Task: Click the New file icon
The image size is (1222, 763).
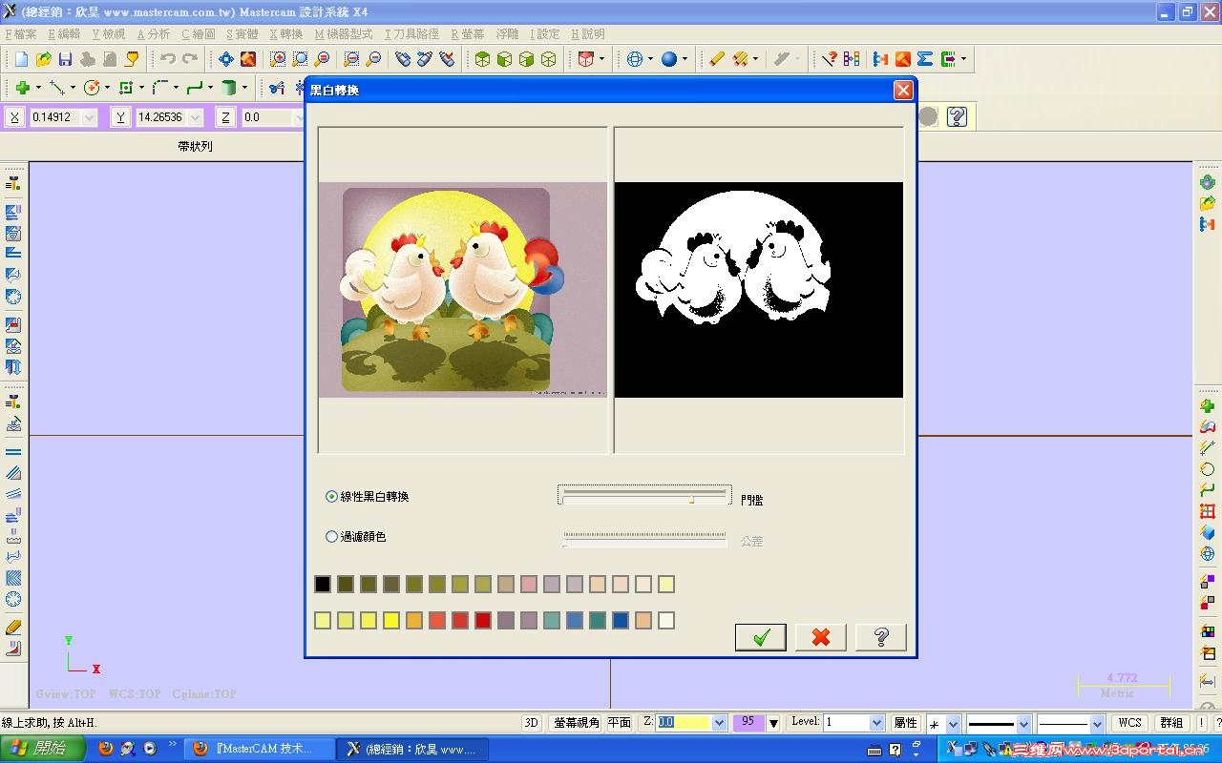Action: (x=21, y=59)
